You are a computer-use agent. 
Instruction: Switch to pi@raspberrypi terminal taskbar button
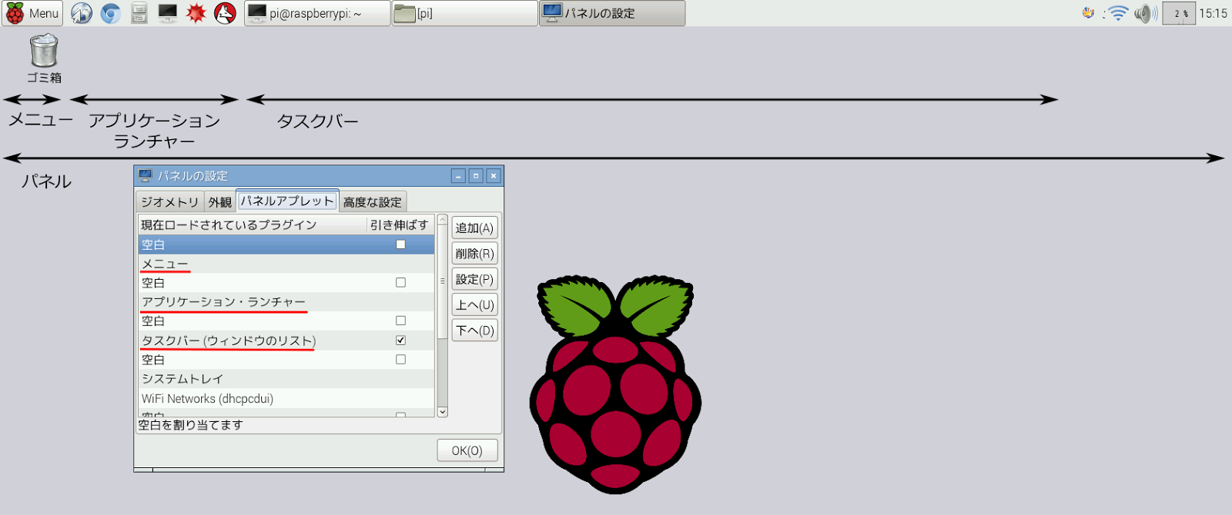317,13
